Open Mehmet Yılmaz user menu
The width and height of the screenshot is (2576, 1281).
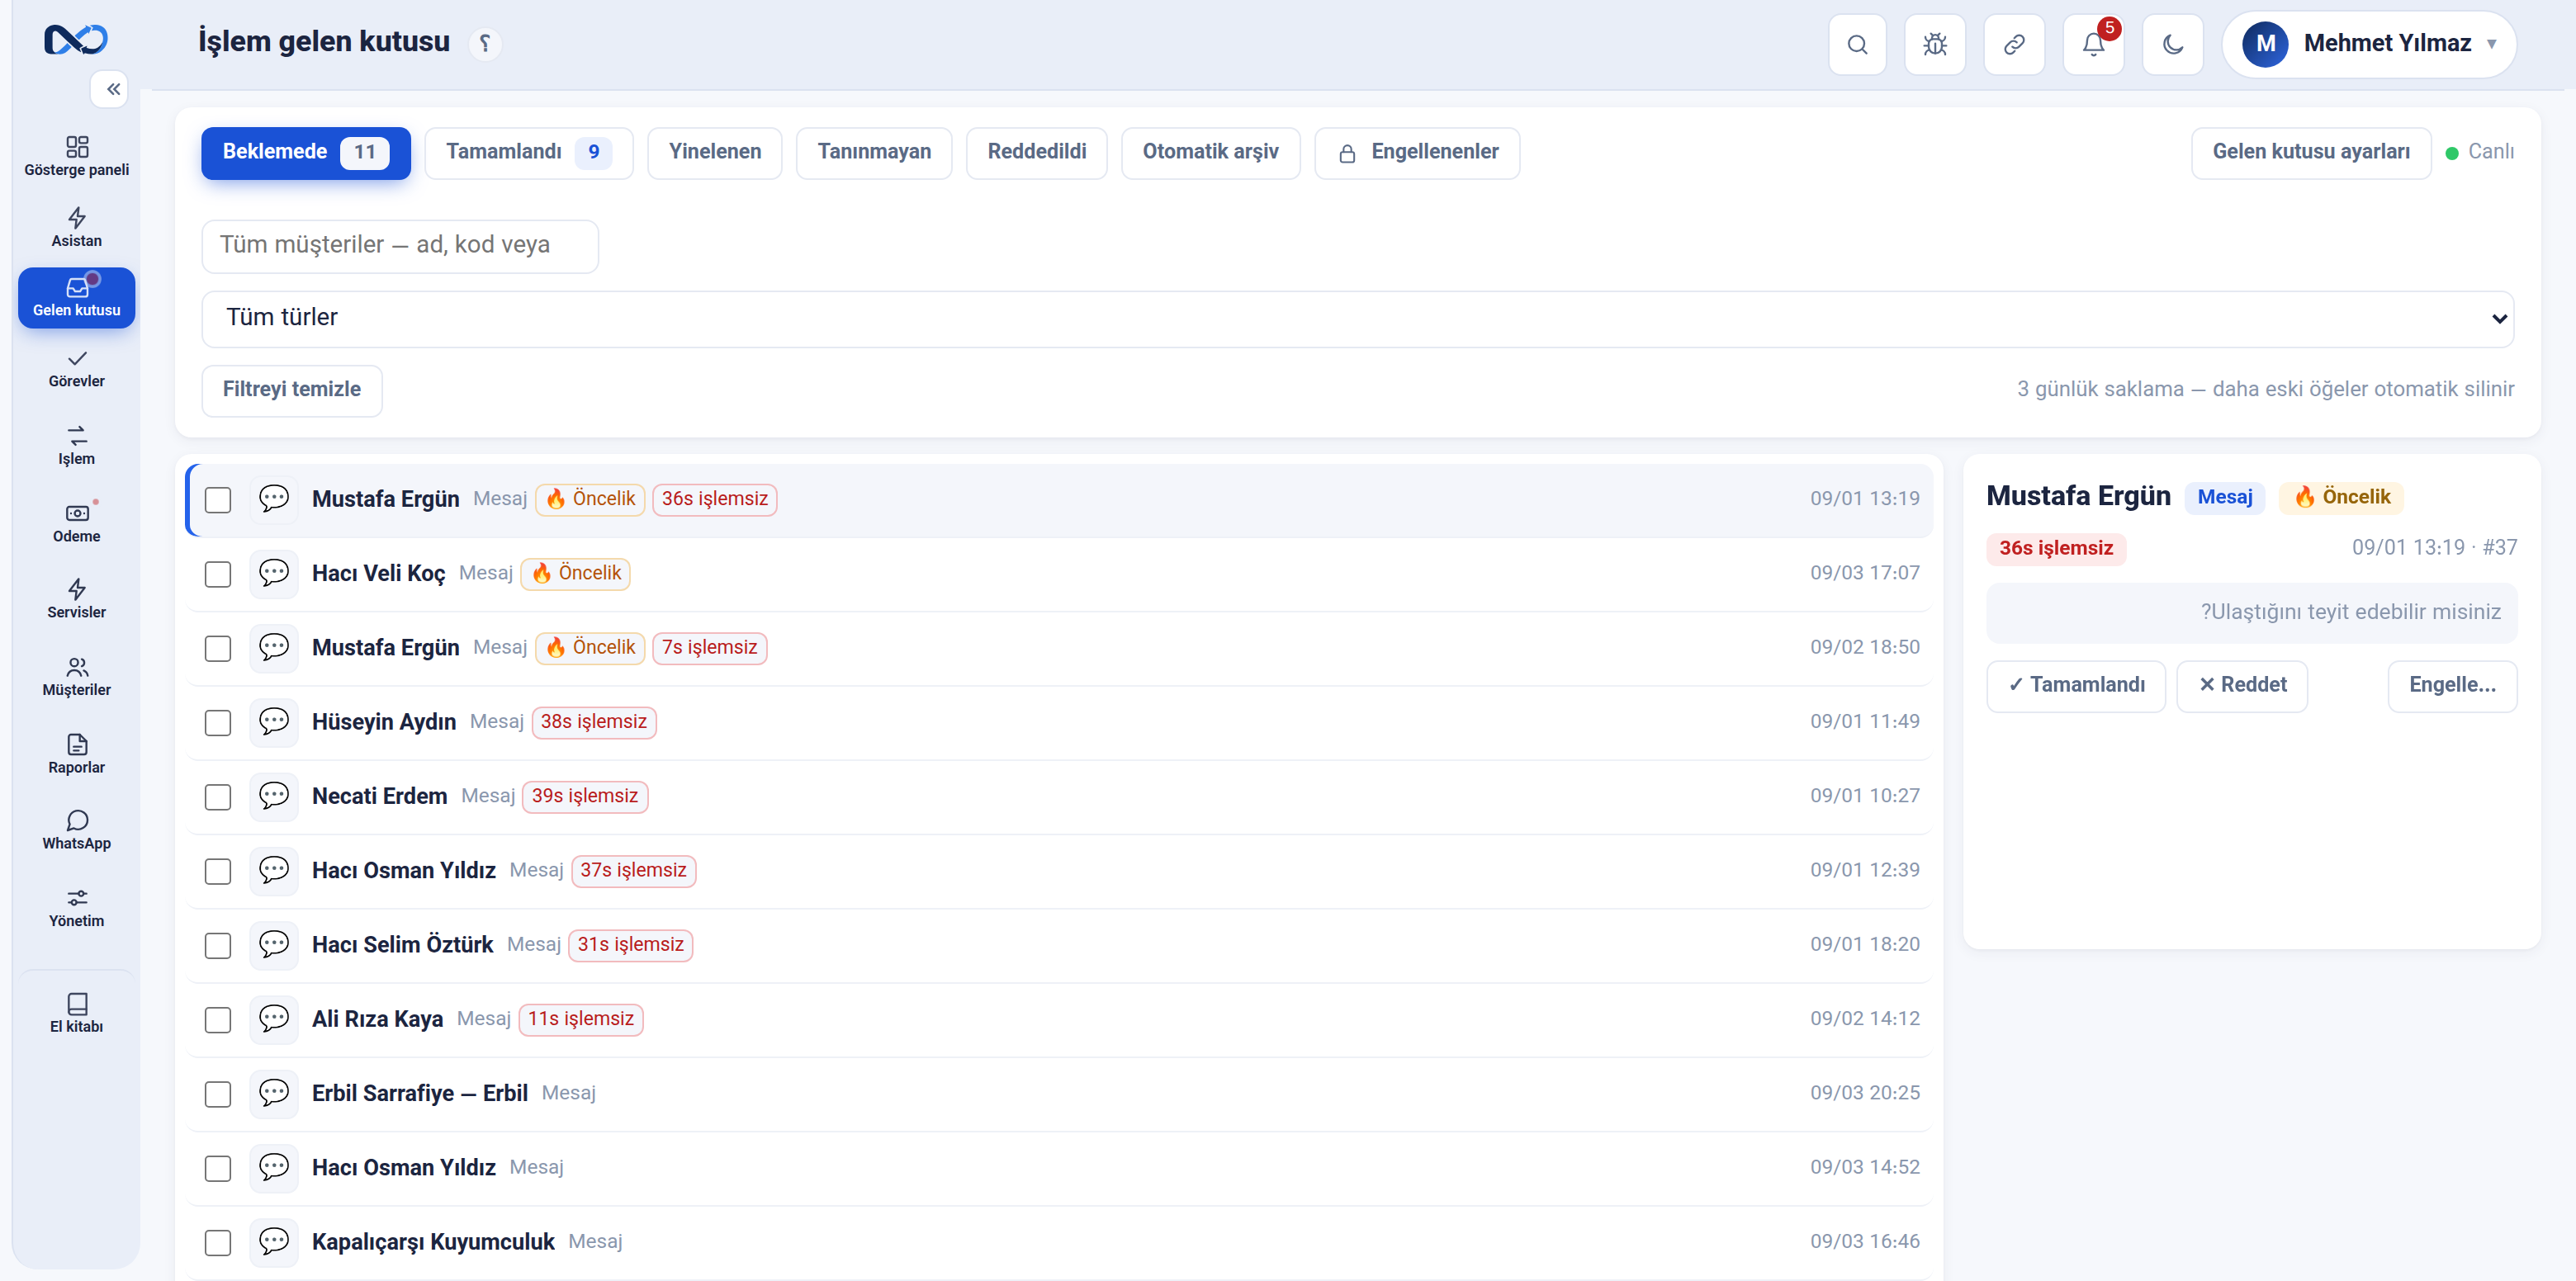pos(2368,44)
